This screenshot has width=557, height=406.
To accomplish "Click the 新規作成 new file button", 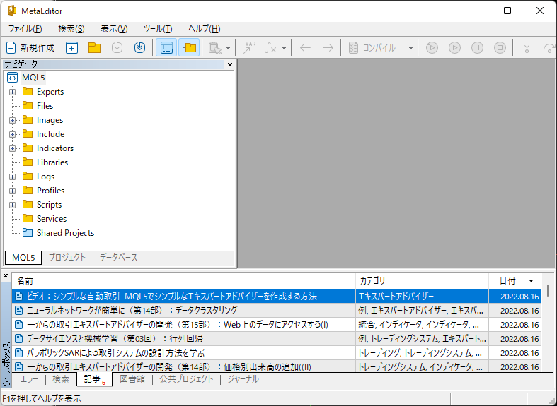I will (30, 47).
